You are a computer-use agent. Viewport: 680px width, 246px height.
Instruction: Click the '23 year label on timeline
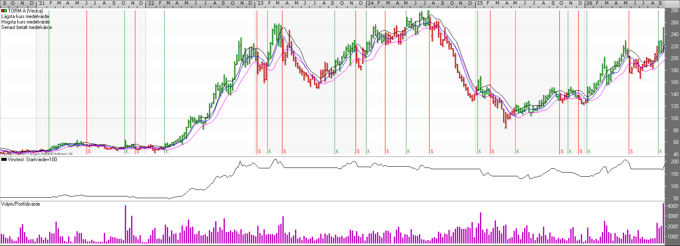pyautogui.click(x=260, y=3)
